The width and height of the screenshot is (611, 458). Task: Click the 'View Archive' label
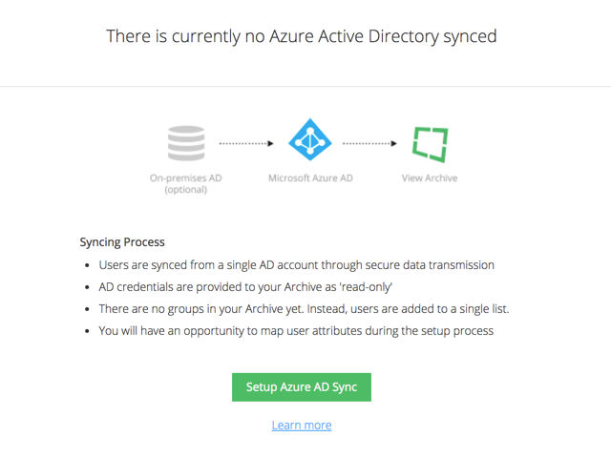point(430,178)
